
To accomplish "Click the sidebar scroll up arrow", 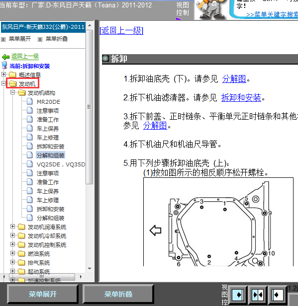I will pyautogui.click(x=90, y=25).
